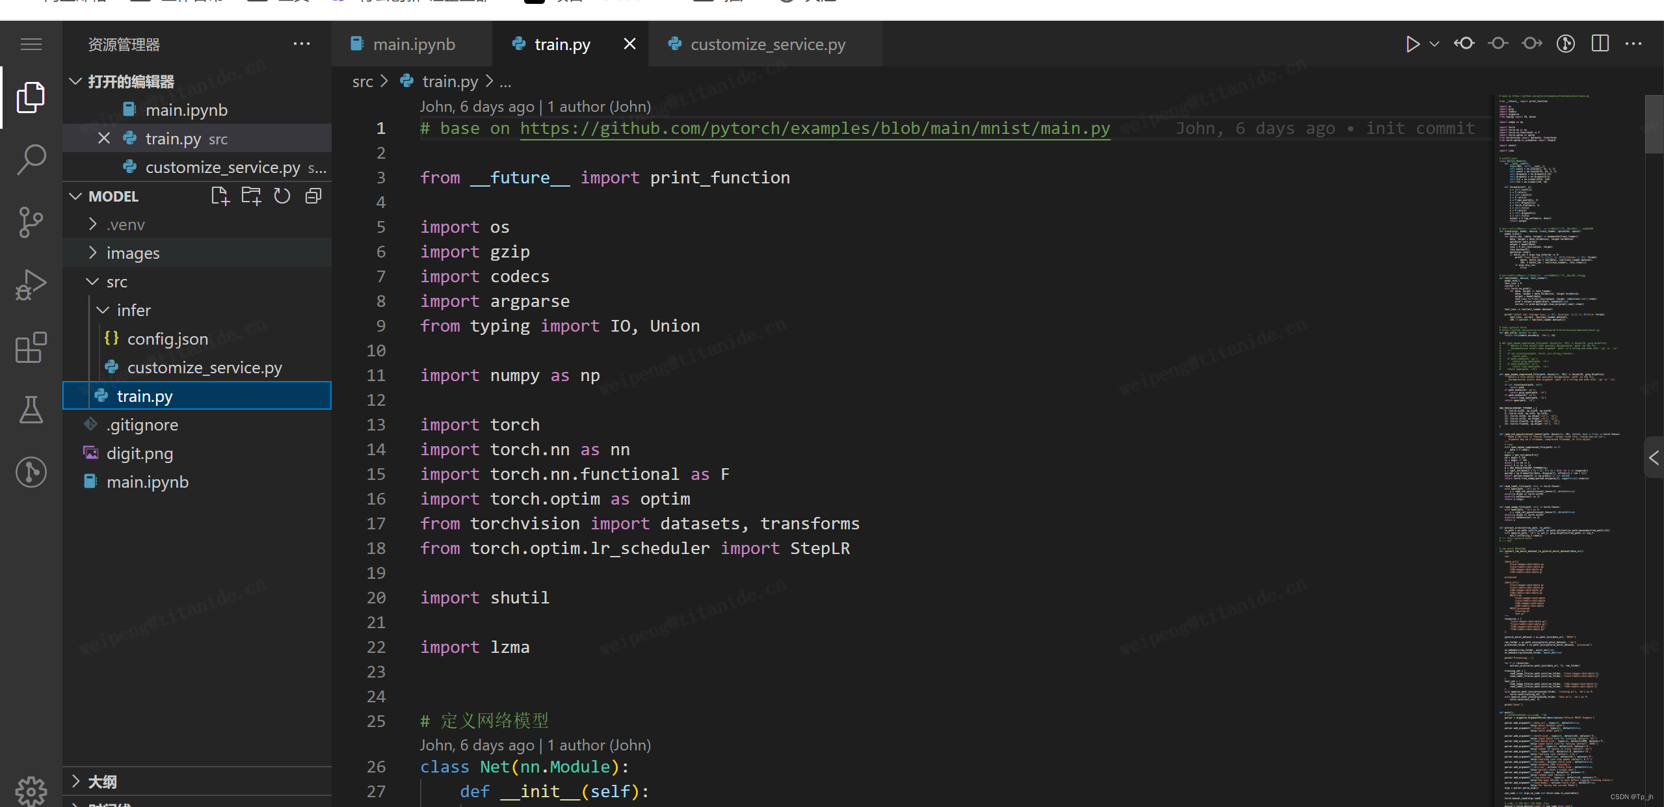Run Python file with play button
The image size is (1664, 807).
(x=1412, y=44)
